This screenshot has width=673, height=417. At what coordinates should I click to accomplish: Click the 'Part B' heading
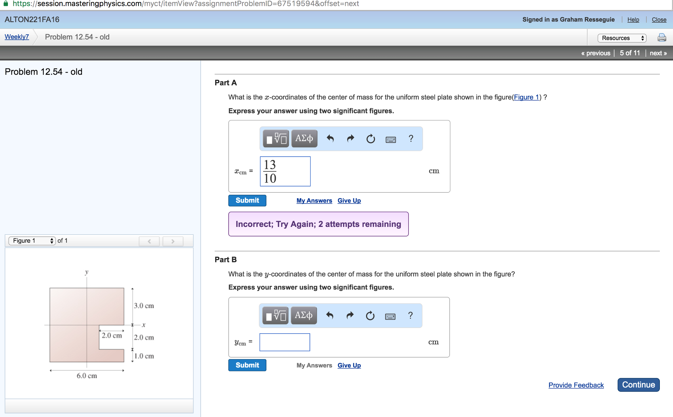pos(226,260)
